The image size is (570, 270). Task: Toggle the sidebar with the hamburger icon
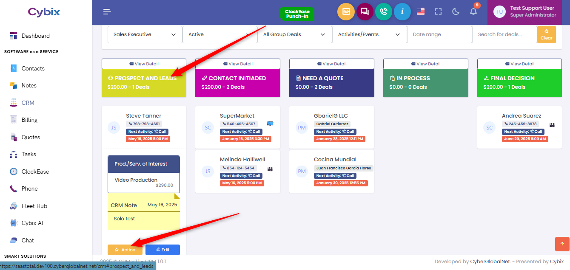point(107,12)
